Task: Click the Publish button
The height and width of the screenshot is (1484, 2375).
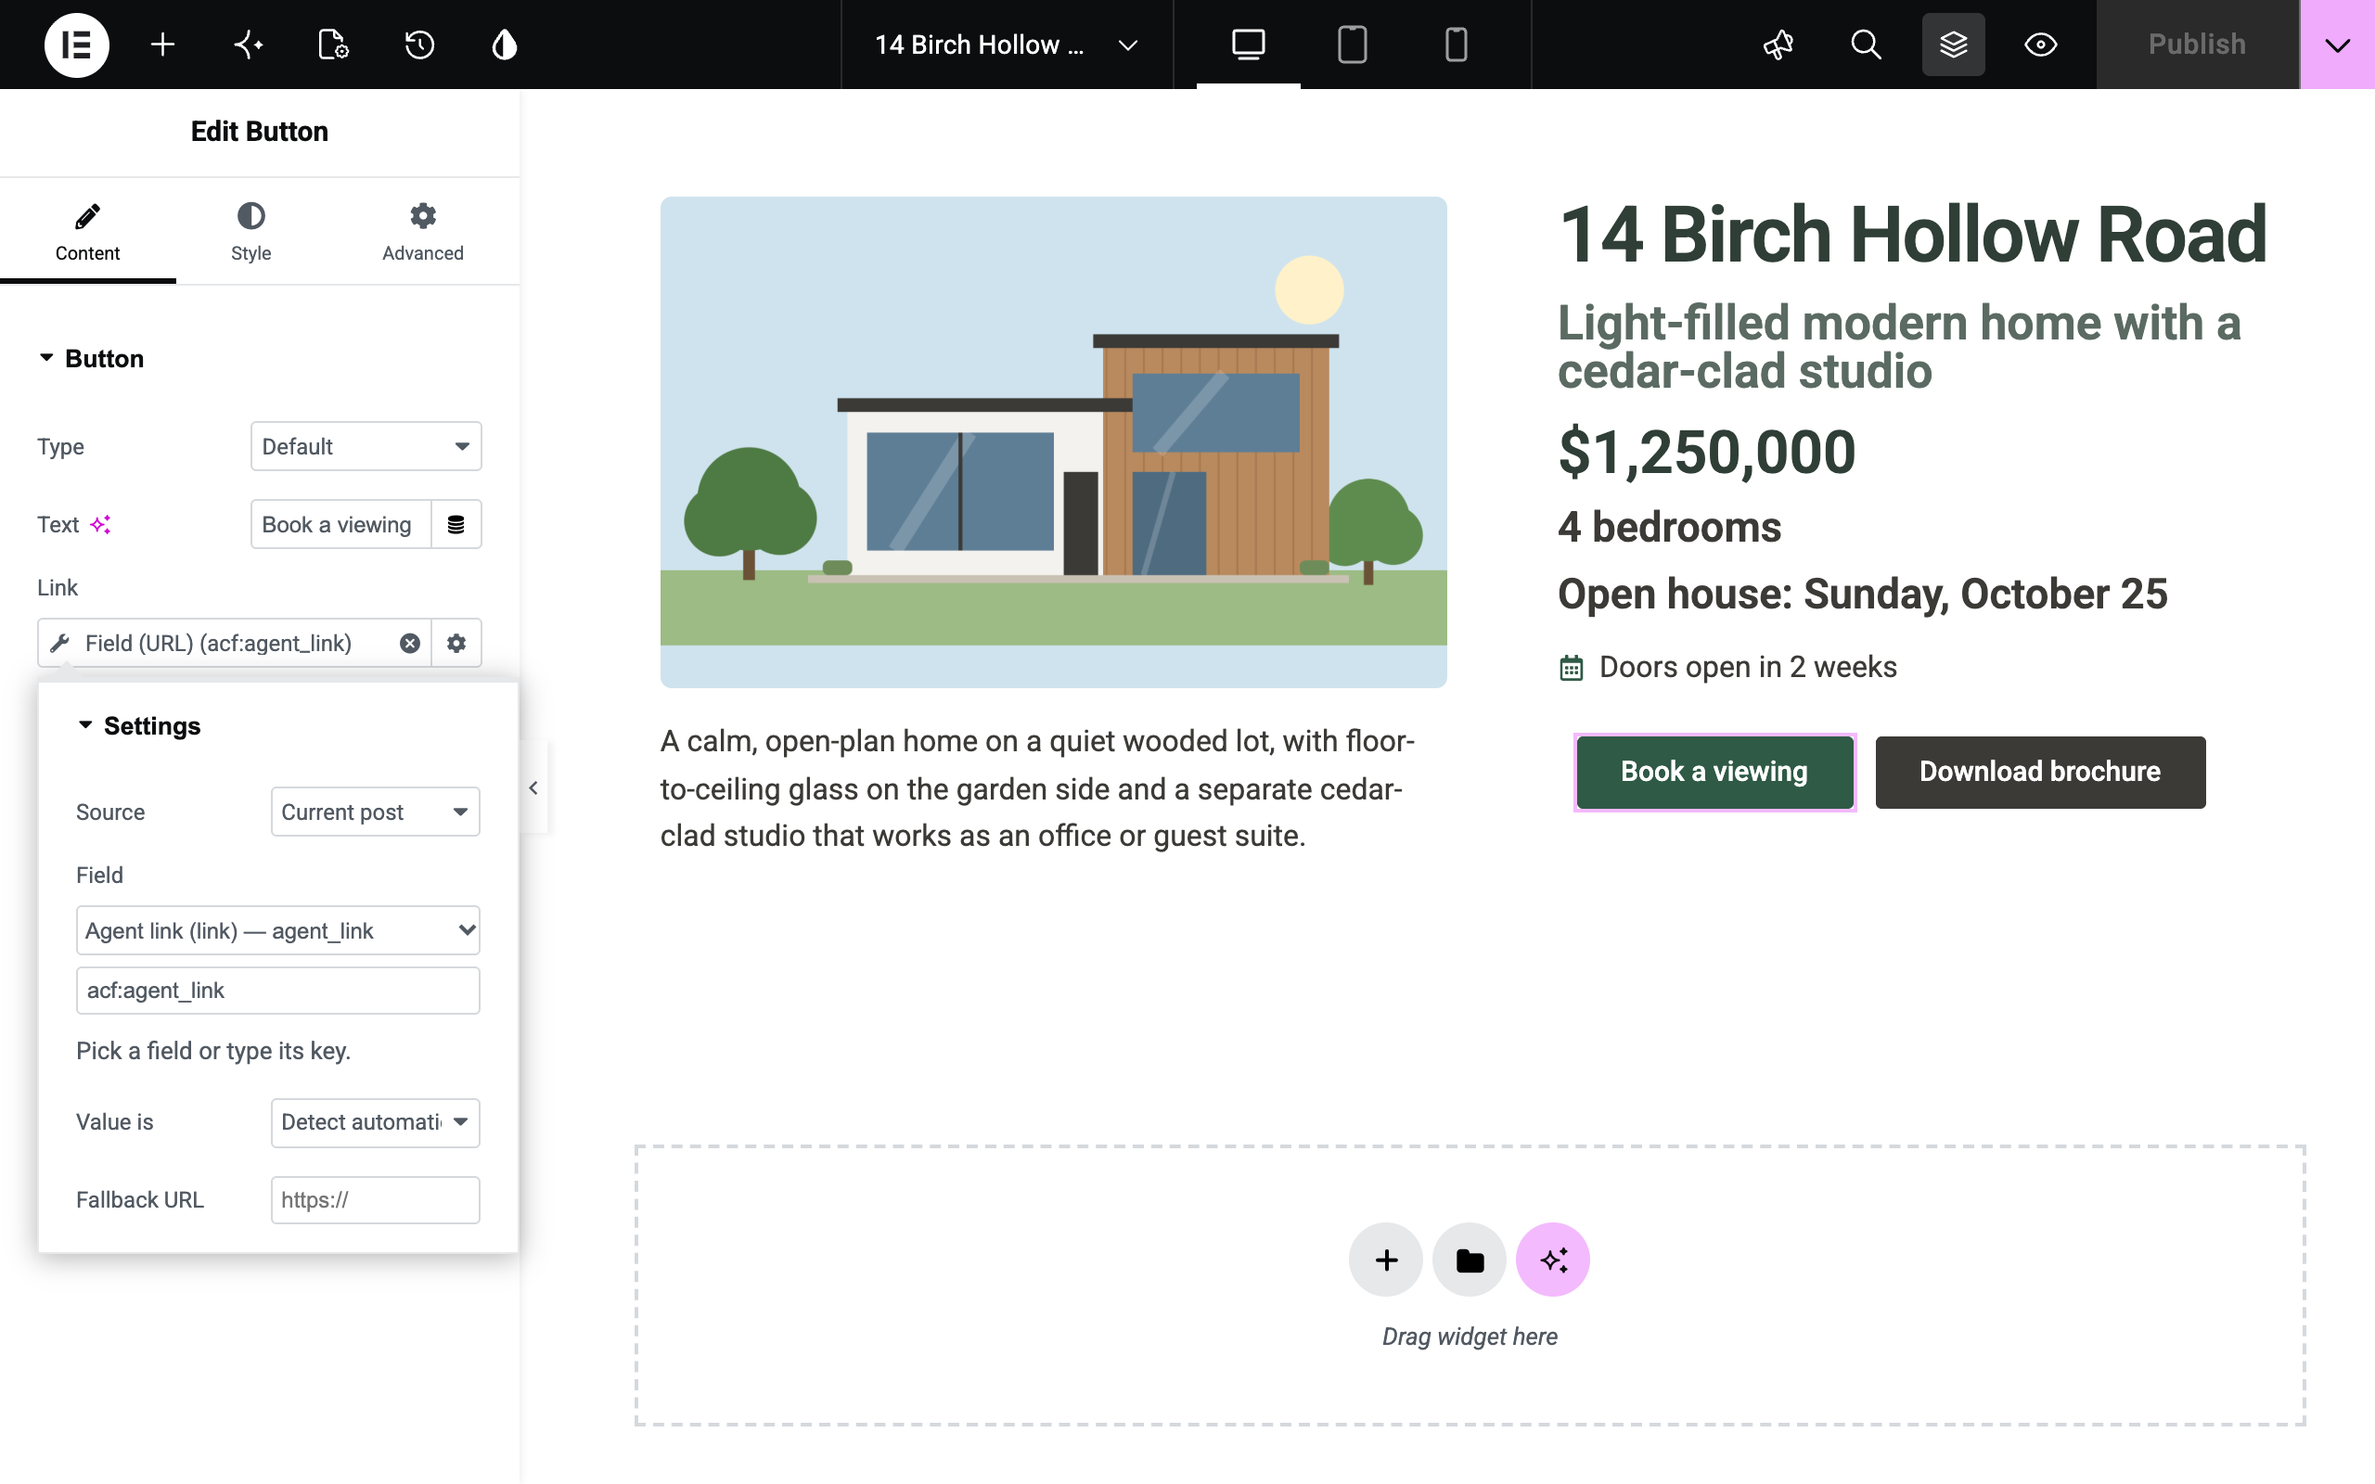Action: coord(2198,45)
